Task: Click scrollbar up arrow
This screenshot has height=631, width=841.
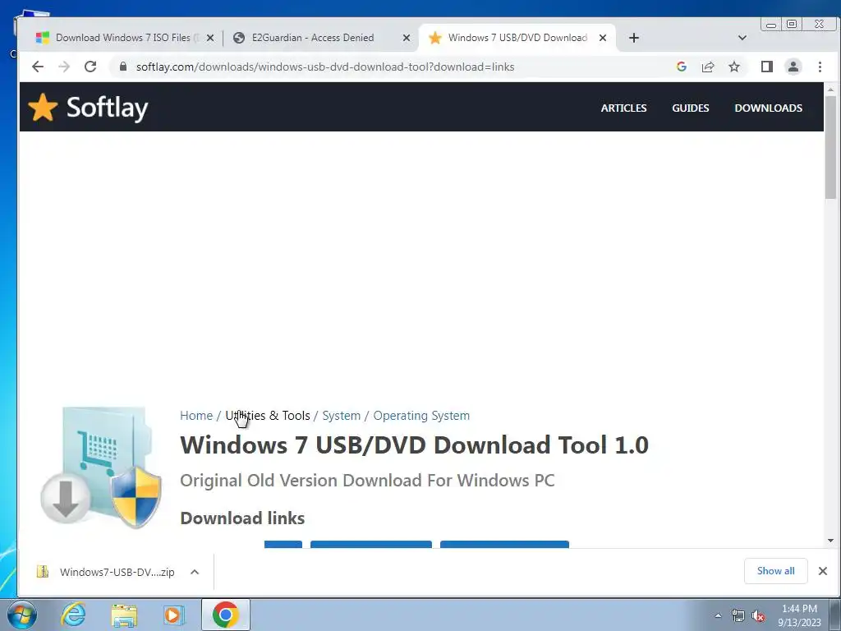Action: [x=831, y=90]
